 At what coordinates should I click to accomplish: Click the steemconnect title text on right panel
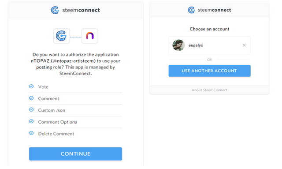[x=215, y=10]
